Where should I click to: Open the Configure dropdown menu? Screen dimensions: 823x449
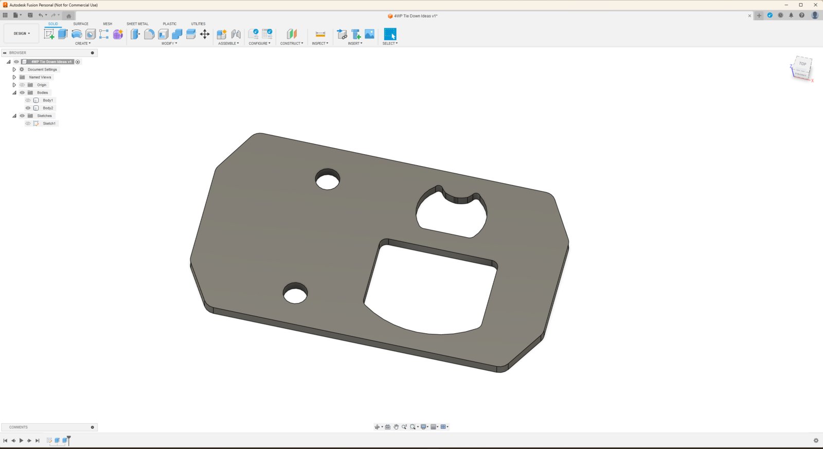[259, 43]
